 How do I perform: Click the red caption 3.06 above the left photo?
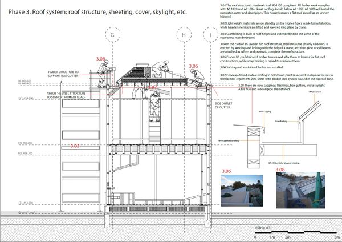pyautogui.click(x=226, y=171)
